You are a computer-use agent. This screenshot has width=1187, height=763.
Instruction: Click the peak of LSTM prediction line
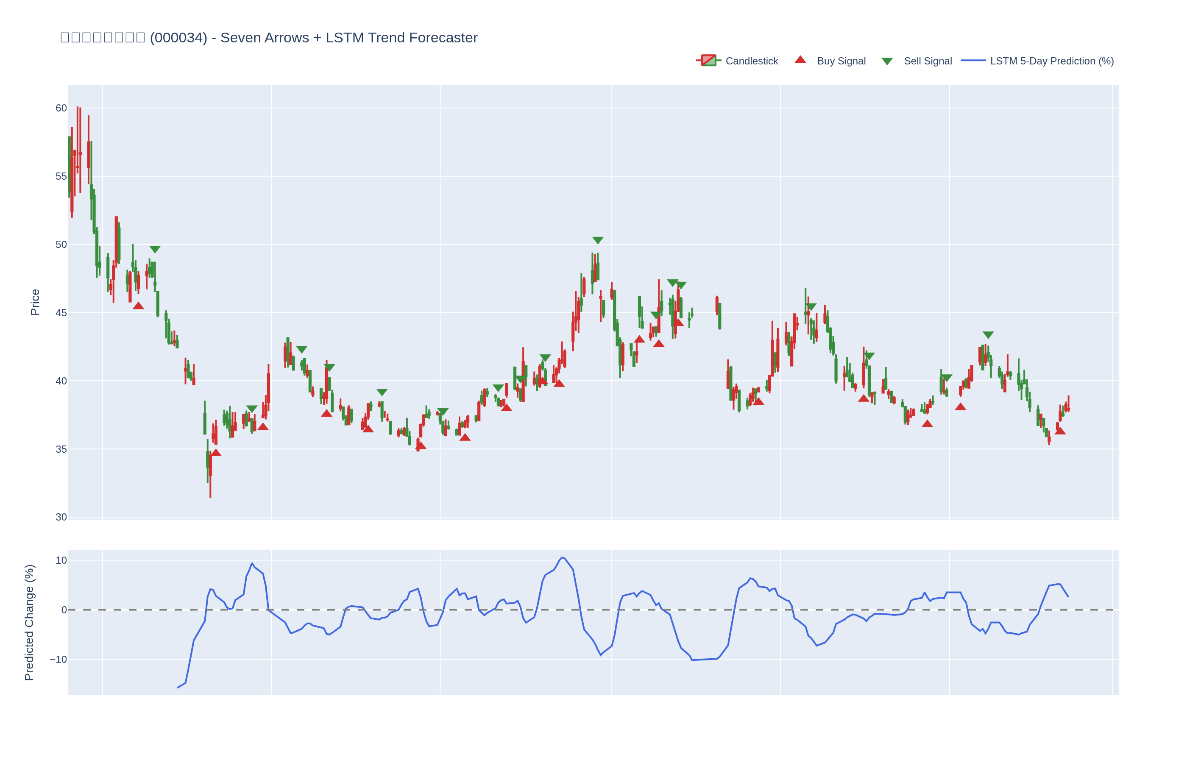562,557
